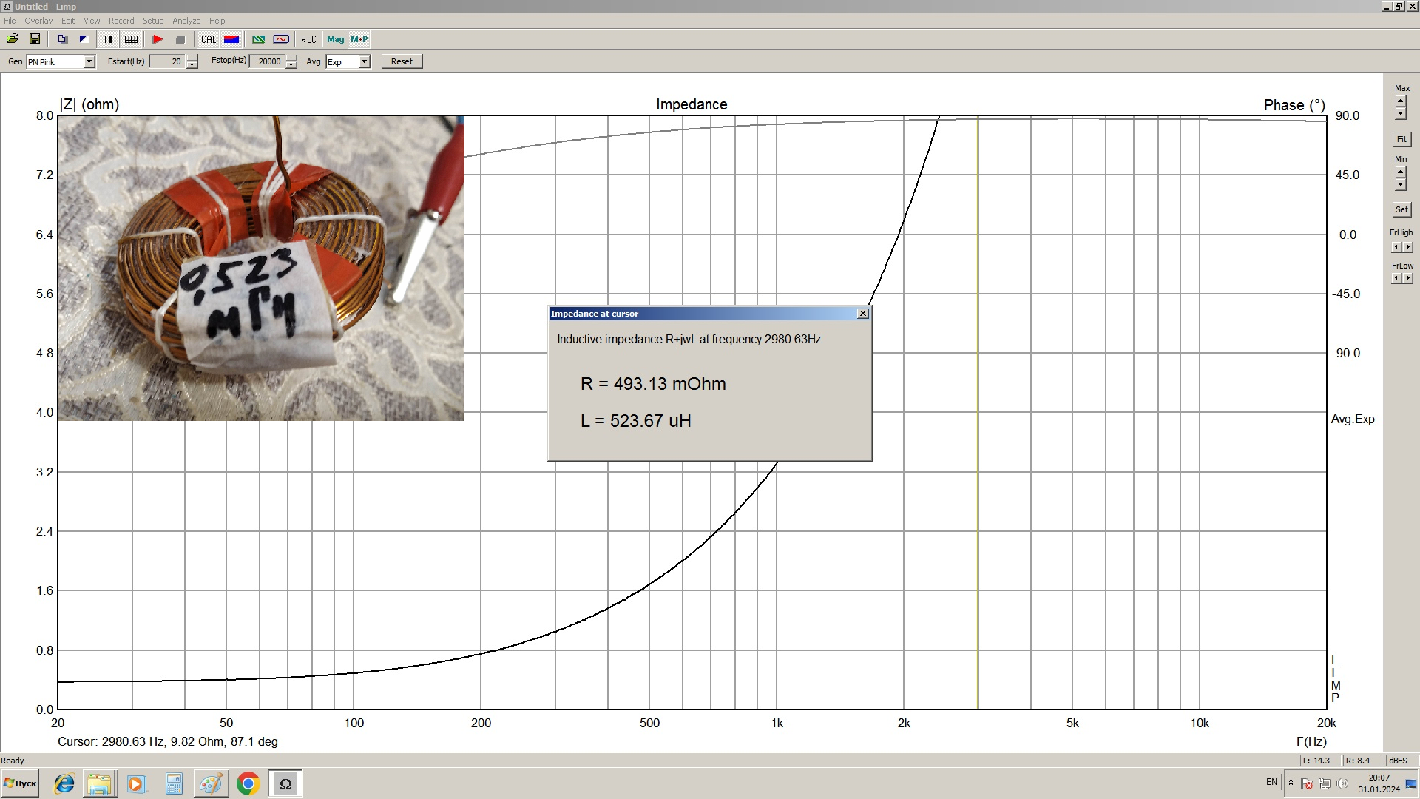Screen dimensions: 1420x799
Task: Expand the Avg Exp dropdown
Action: pyautogui.click(x=364, y=61)
